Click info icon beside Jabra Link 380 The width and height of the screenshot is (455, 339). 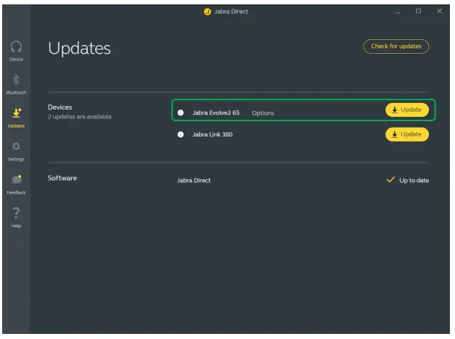click(x=181, y=135)
